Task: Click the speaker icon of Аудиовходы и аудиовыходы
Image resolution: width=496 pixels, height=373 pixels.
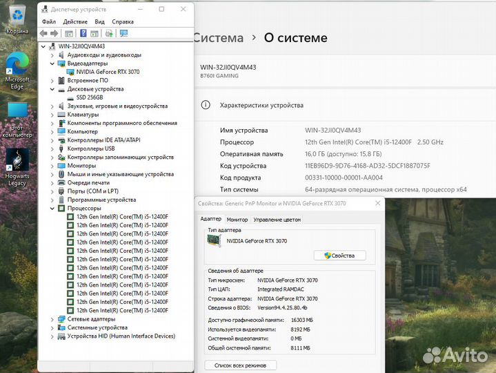Action: coord(61,55)
